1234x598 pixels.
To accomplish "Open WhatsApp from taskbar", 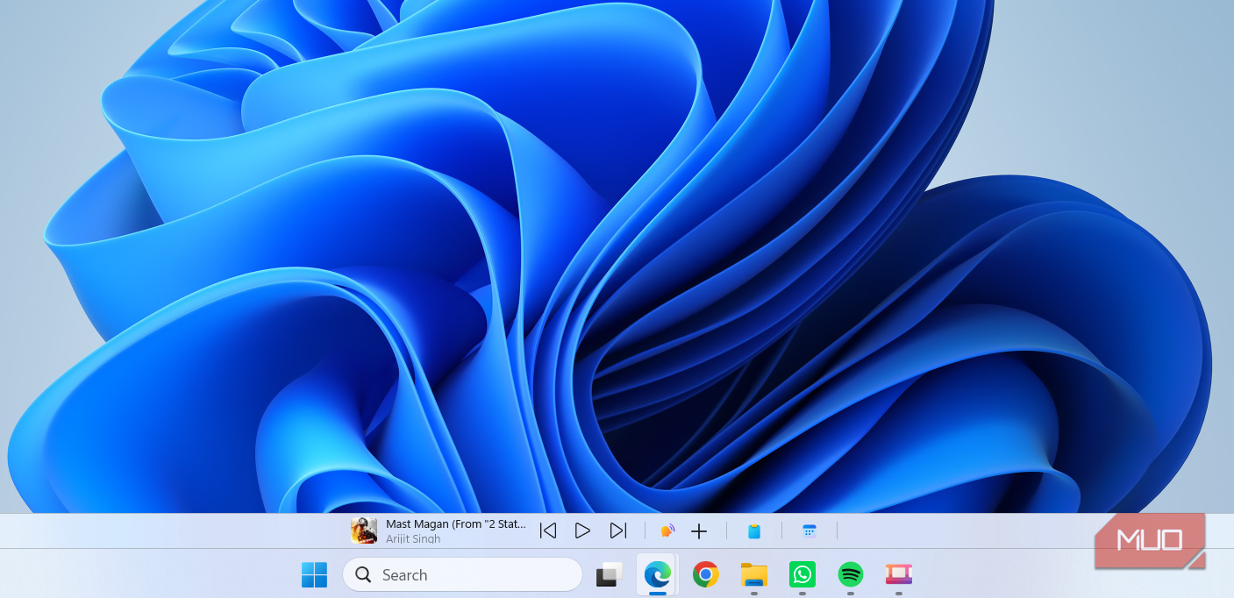I will tap(802, 575).
